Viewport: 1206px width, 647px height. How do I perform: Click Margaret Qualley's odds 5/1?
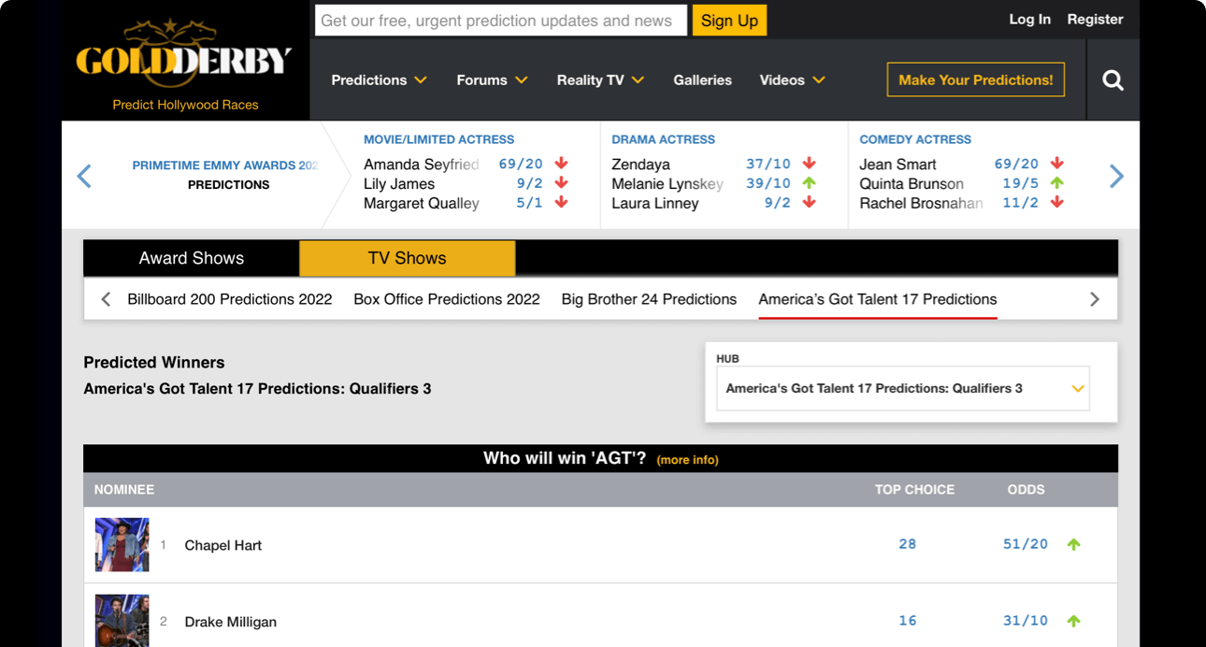pos(529,203)
